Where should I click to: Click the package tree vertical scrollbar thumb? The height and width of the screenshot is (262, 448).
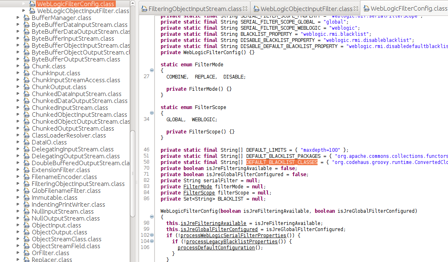pos(132,174)
